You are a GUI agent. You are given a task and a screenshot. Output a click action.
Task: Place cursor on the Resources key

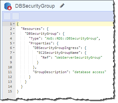point(32,29)
